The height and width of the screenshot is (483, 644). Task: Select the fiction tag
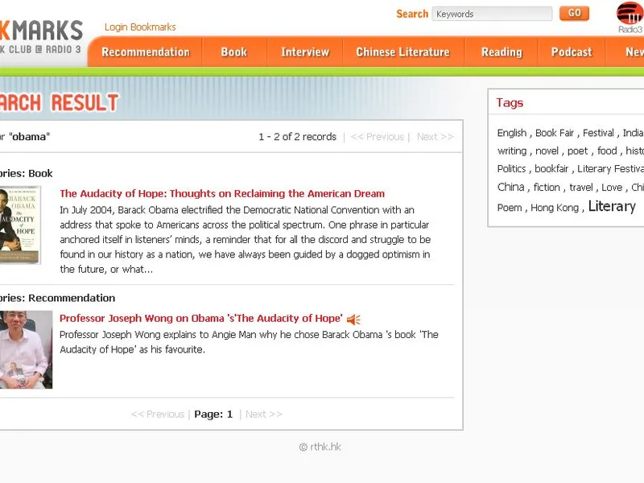(x=547, y=188)
